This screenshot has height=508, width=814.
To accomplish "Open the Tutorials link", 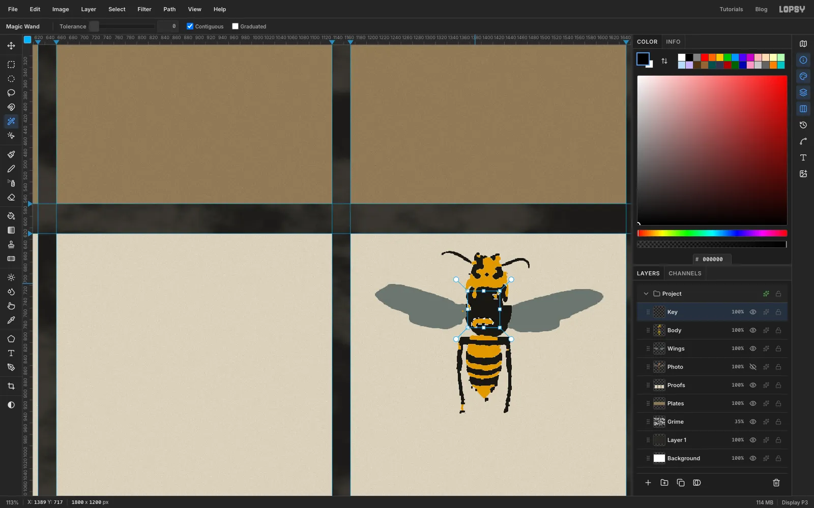I will [731, 9].
